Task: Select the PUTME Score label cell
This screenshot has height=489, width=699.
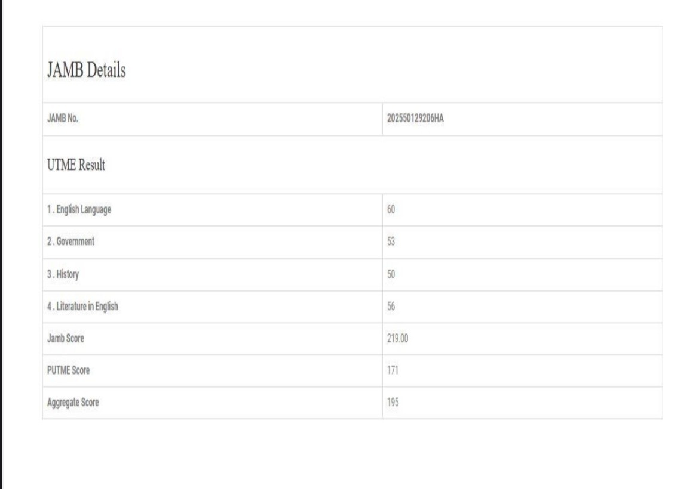Action: pyautogui.click(x=68, y=370)
